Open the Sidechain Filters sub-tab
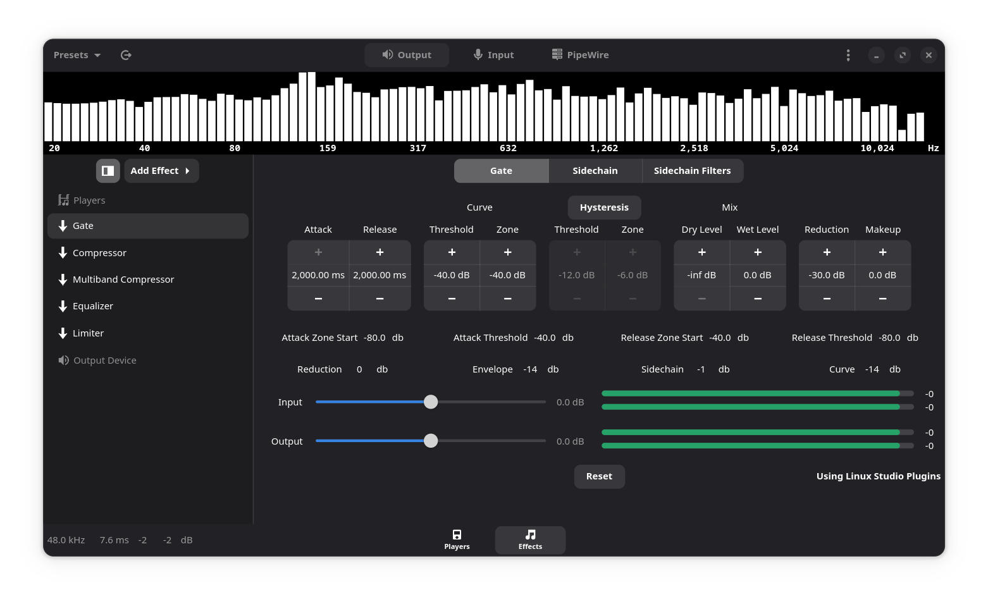 click(693, 171)
